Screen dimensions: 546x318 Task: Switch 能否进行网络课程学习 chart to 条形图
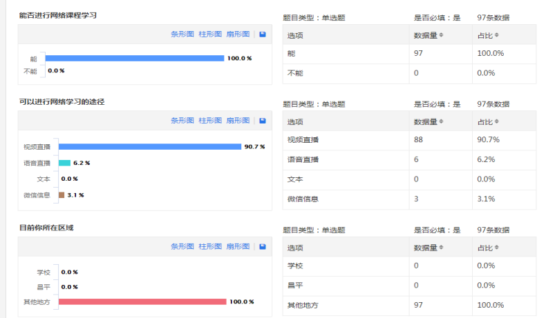(182, 34)
